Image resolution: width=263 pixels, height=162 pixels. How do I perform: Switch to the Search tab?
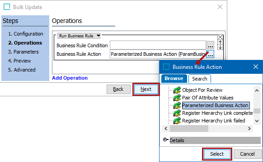pyautogui.click(x=200, y=79)
